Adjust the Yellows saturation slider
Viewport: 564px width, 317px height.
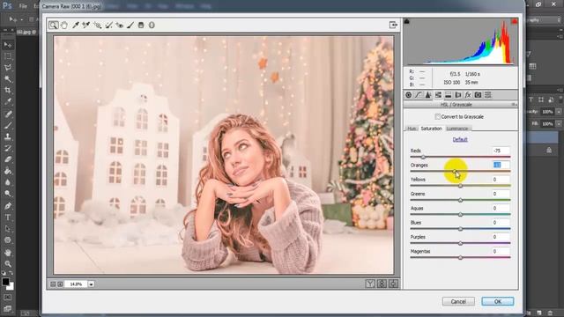(x=460, y=186)
